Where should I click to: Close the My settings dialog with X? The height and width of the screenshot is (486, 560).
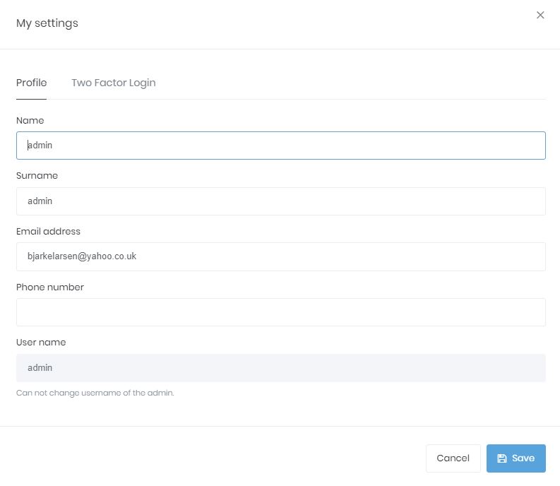click(x=540, y=15)
